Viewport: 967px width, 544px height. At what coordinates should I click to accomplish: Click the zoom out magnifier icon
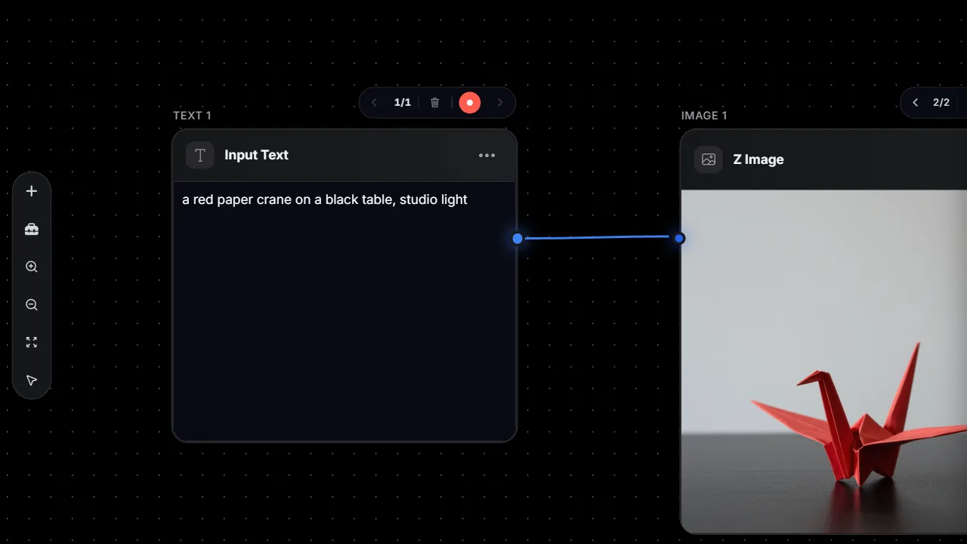32,304
